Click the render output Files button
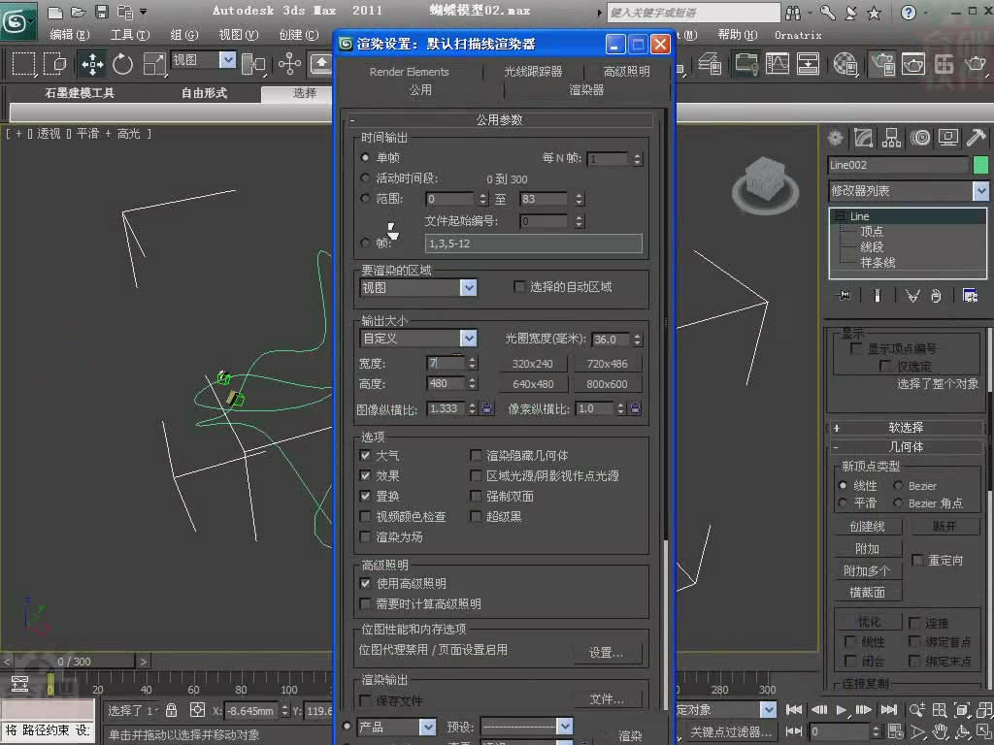This screenshot has width=994, height=745. tap(607, 698)
